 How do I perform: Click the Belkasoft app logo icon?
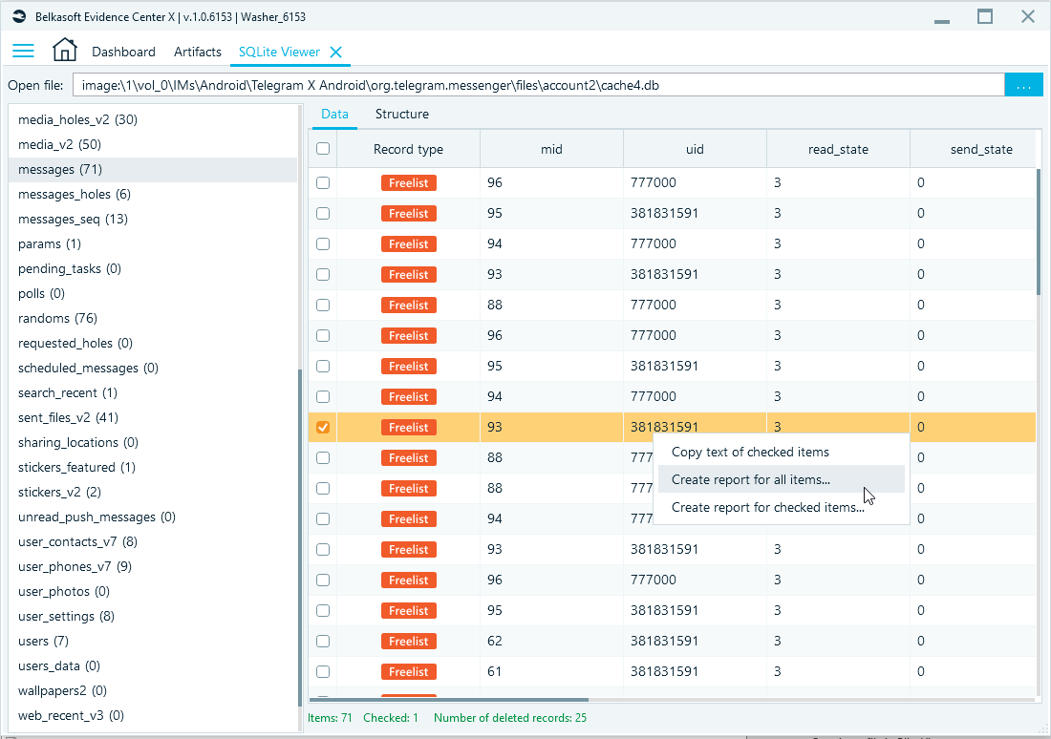point(19,17)
